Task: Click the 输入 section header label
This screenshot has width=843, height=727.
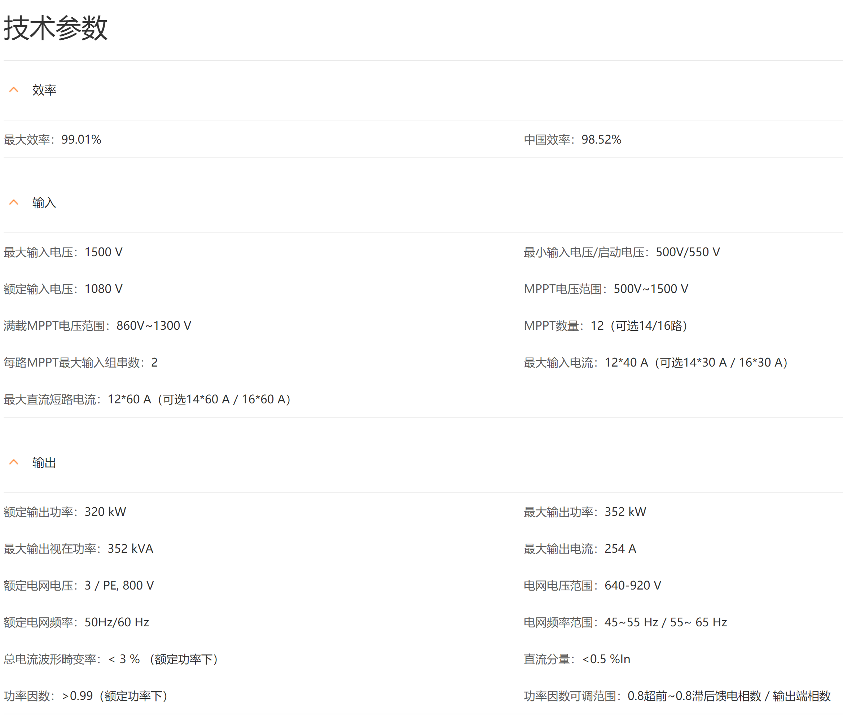Action: (44, 203)
